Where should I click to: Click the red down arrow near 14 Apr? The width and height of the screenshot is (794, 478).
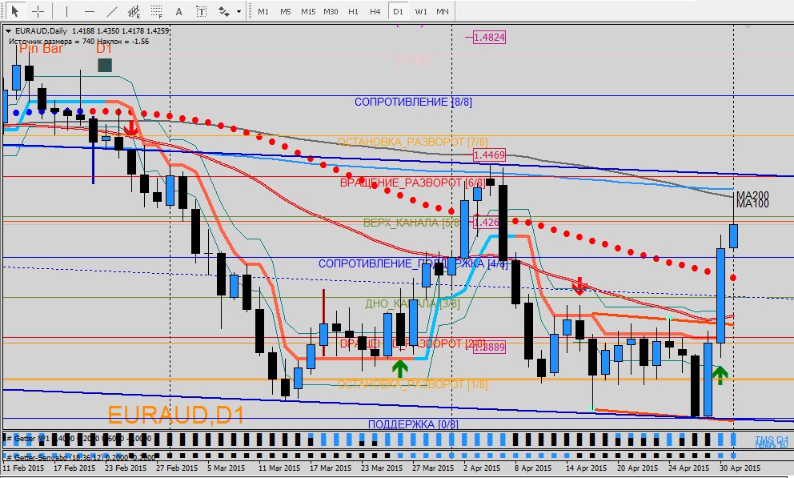coord(579,286)
